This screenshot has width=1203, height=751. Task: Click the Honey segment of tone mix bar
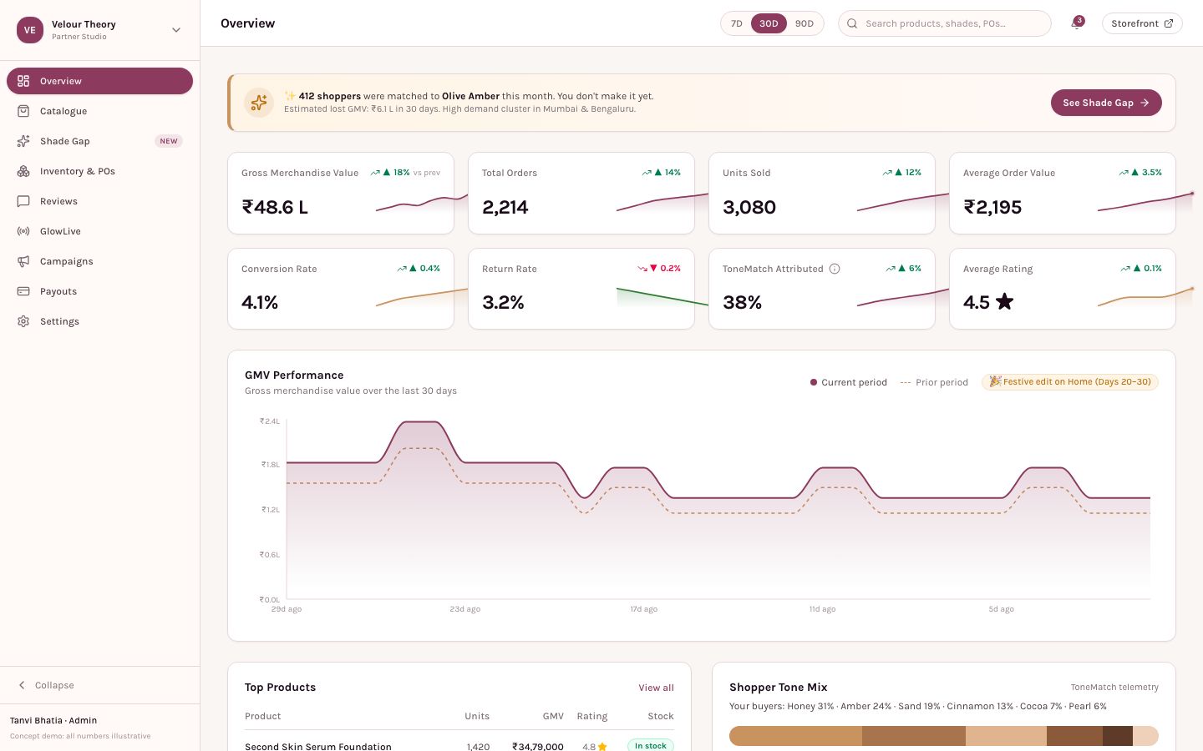click(x=795, y=735)
